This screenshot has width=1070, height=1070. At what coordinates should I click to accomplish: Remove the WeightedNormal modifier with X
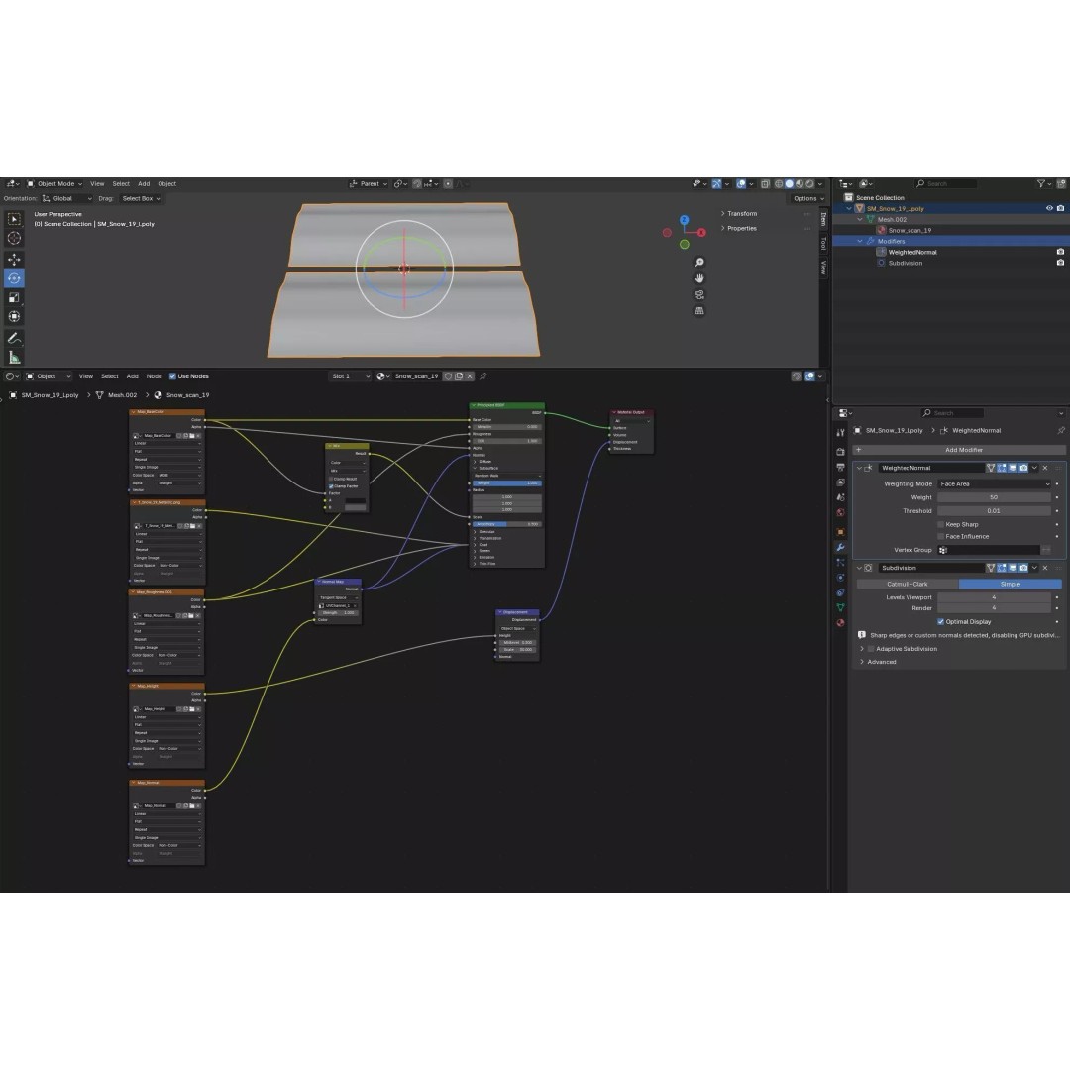(x=1045, y=468)
